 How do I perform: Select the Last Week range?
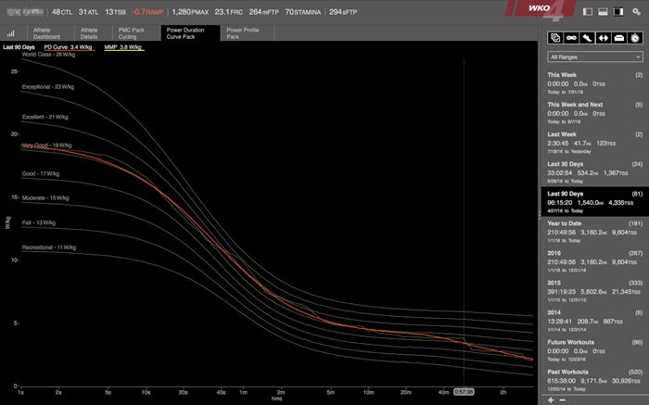point(595,143)
